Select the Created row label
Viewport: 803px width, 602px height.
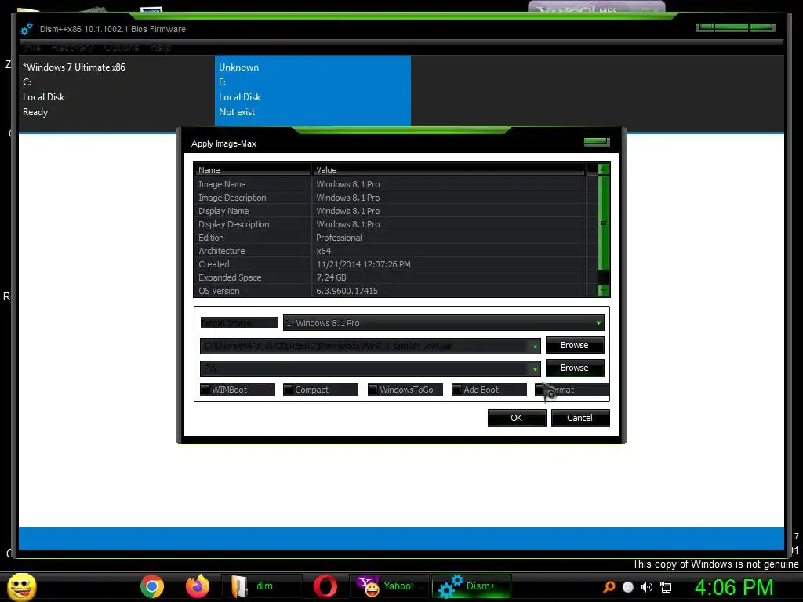coord(213,264)
